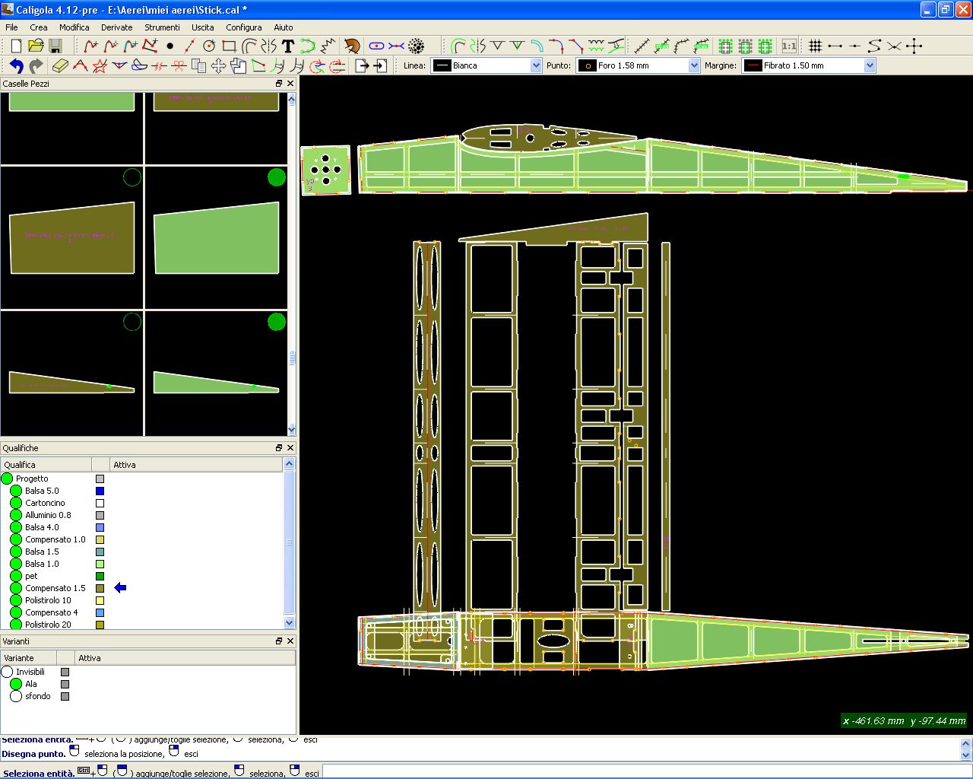973x779 pixels.
Task: Close the Caselle Pezzi panel
Action: click(x=290, y=84)
